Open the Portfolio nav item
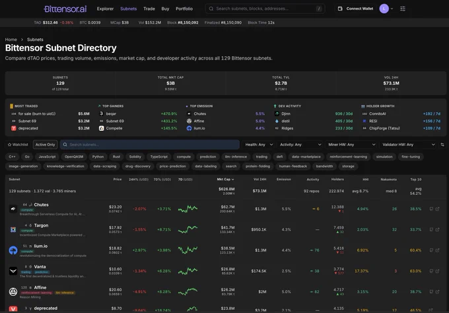This screenshot has height=313, width=449. pyautogui.click(x=184, y=9)
